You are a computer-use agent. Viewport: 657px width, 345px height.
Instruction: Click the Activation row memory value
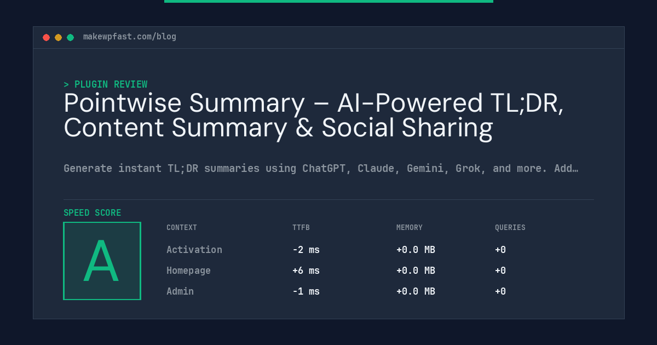(x=416, y=250)
